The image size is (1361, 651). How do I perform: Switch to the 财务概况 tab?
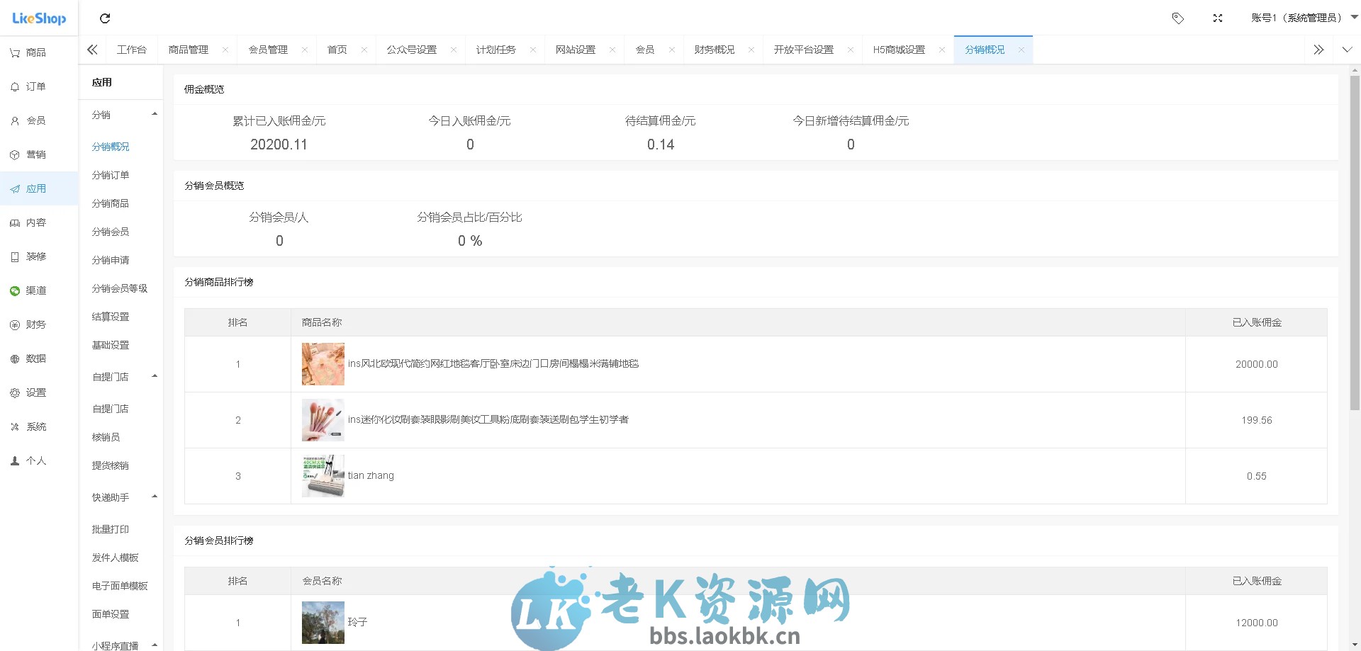715,50
